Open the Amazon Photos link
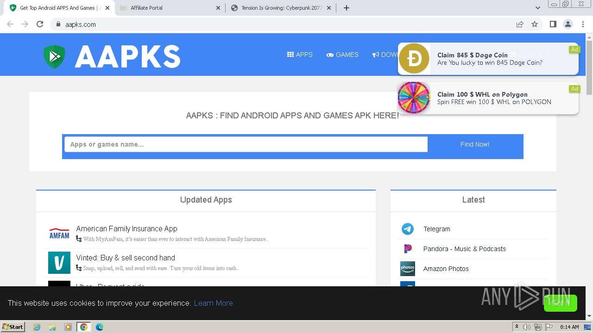593x333 pixels. point(446,269)
